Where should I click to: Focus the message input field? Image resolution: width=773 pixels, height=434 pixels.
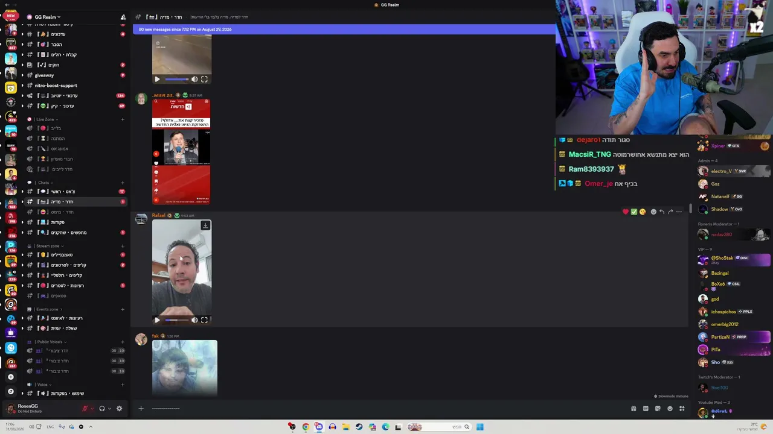coord(386,409)
